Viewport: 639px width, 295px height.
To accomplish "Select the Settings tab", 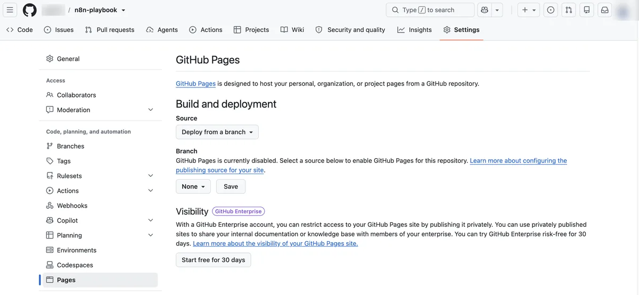I will tap(461, 30).
